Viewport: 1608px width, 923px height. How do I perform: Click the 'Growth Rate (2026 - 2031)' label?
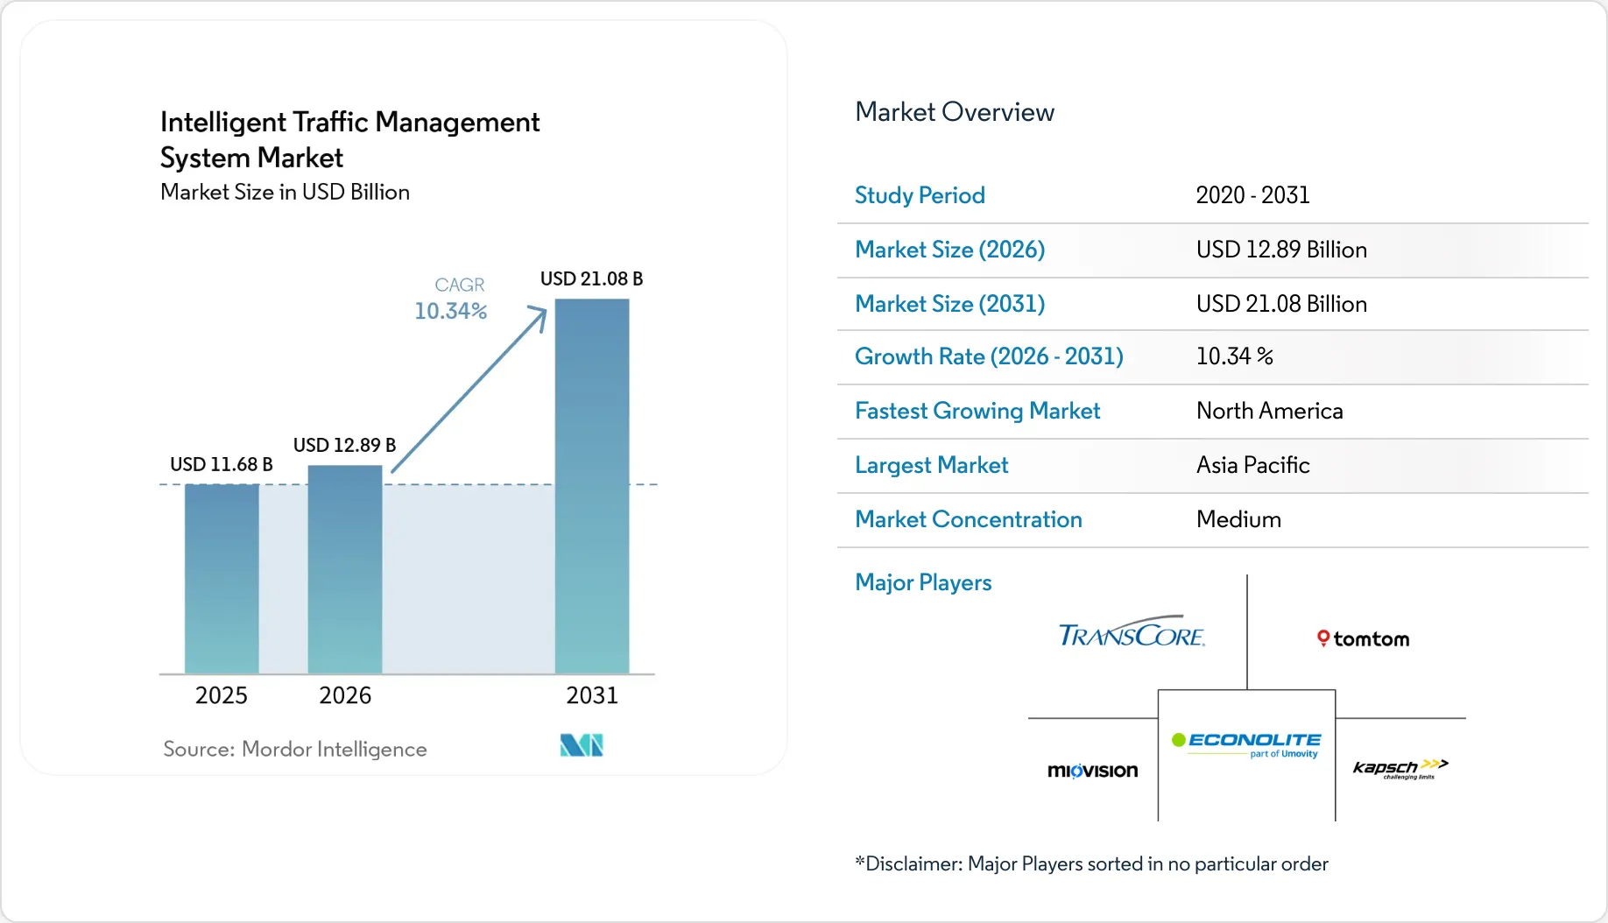[989, 356]
